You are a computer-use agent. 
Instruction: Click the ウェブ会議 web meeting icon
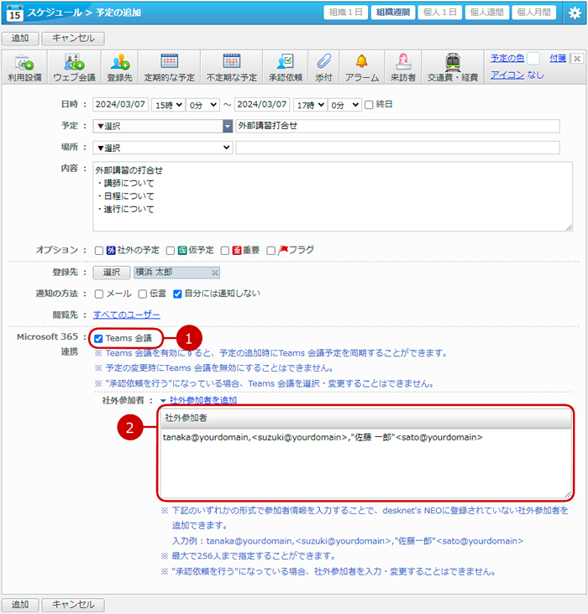click(74, 67)
